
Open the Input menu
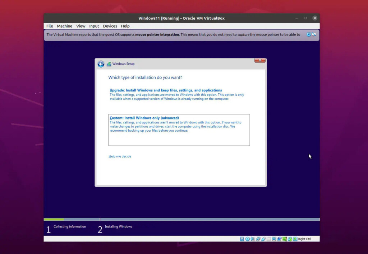point(94,26)
